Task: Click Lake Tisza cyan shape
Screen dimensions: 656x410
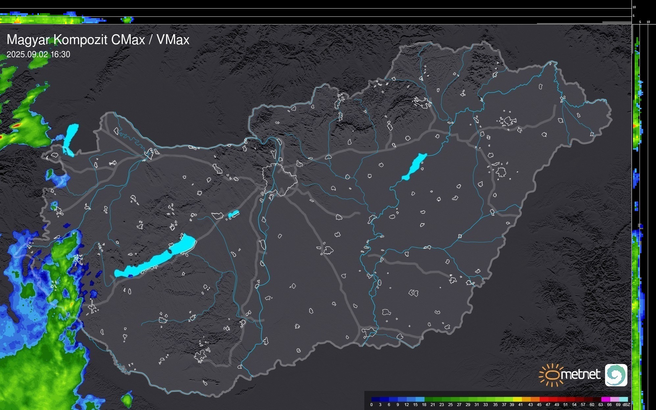Action: (415, 166)
